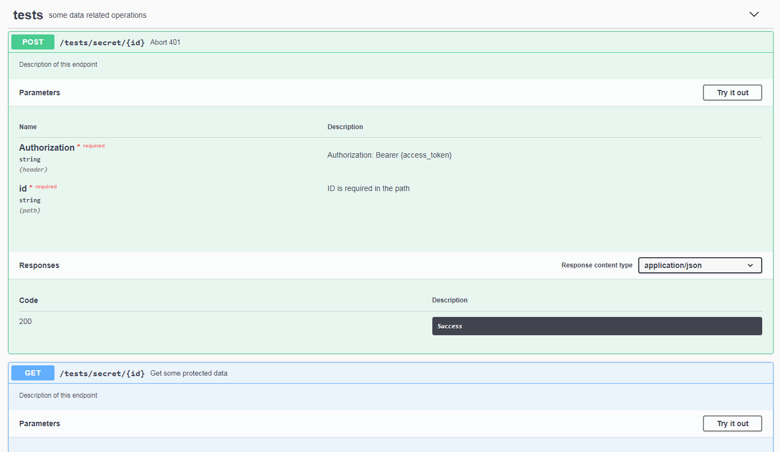Image resolution: width=780 pixels, height=452 pixels.
Task: Collapse the POST /tests/secret/{id} operation header
Action: click(377, 42)
